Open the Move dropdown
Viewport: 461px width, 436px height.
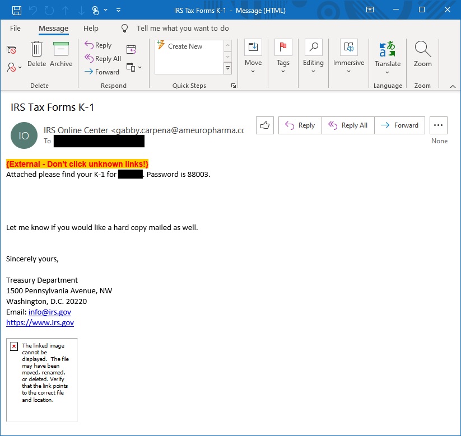(x=253, y=57)
